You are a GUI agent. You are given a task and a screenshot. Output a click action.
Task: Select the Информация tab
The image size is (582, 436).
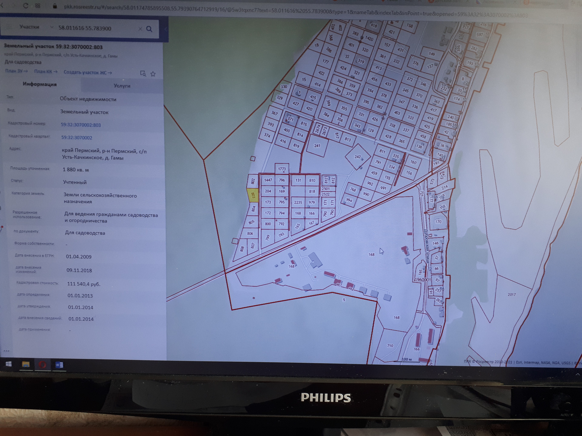pyautogui.click(x=40, y=84)
